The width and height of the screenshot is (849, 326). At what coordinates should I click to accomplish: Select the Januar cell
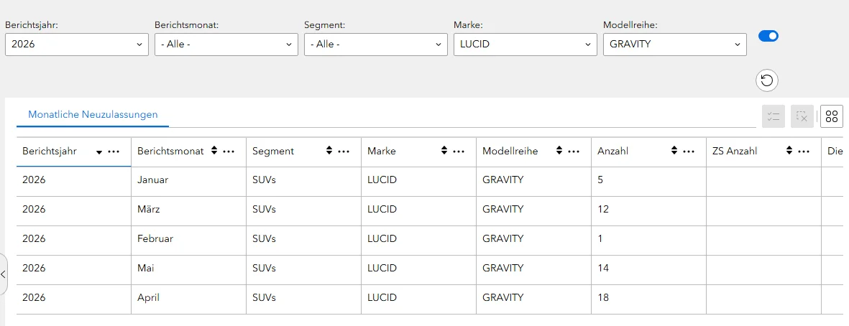click(189, 180)
